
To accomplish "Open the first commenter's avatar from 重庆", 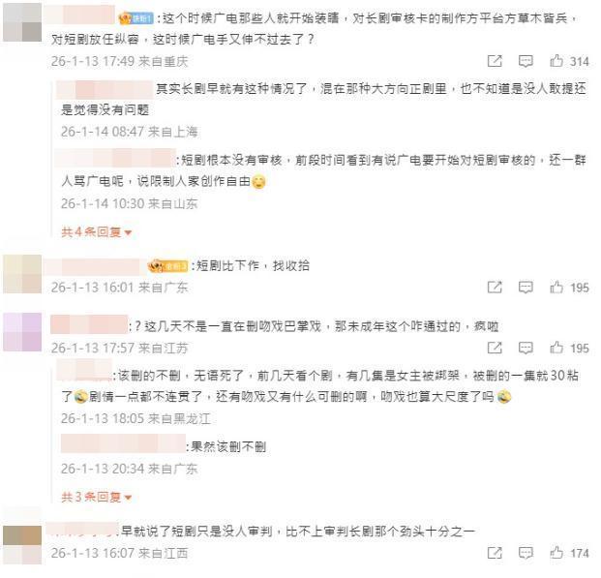I will click(22, 22).
